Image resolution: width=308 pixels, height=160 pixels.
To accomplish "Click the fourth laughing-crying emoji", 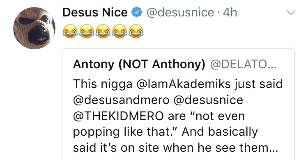I will tap(120, 31).
